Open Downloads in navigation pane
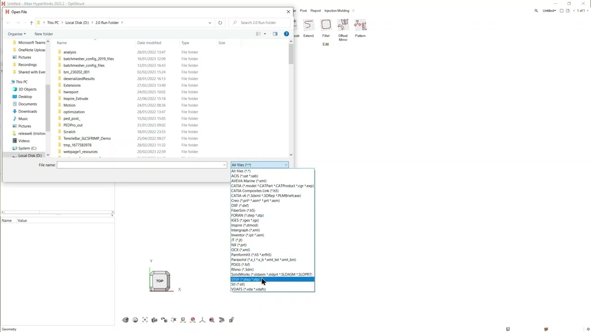The width and height of the screenshot is (591, 332). [27, 111]
